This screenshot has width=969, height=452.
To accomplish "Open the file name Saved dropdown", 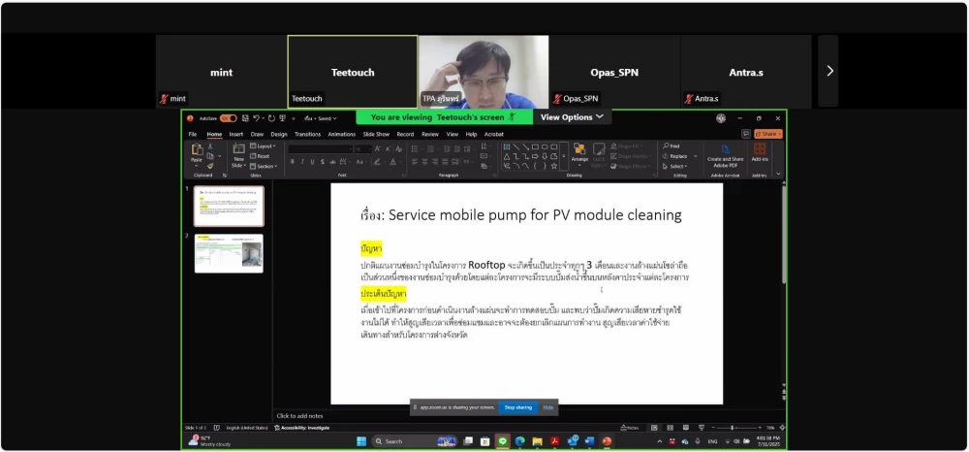I will [321, 118].
